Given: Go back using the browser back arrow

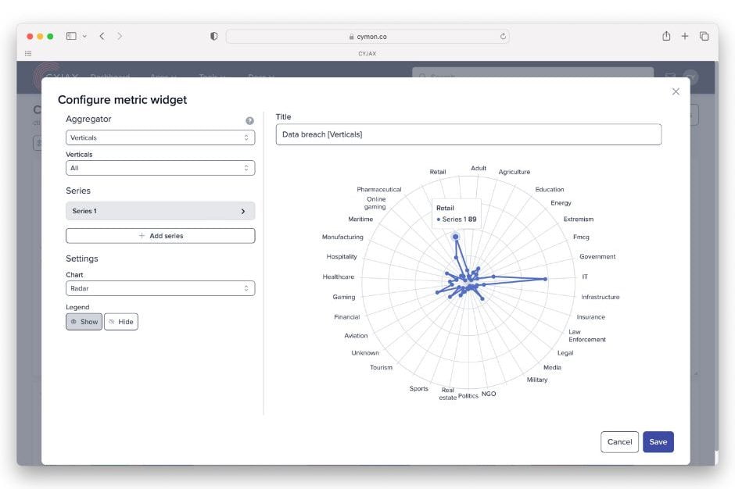Looking at the screenshot, I should (102, 36).
